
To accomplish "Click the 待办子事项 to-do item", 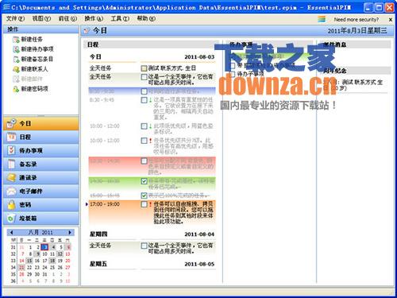I will pos(250,74).
